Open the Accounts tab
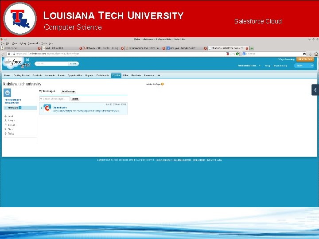Image resolution: width=319 pixels, height=239 pixels. (50, 75)
